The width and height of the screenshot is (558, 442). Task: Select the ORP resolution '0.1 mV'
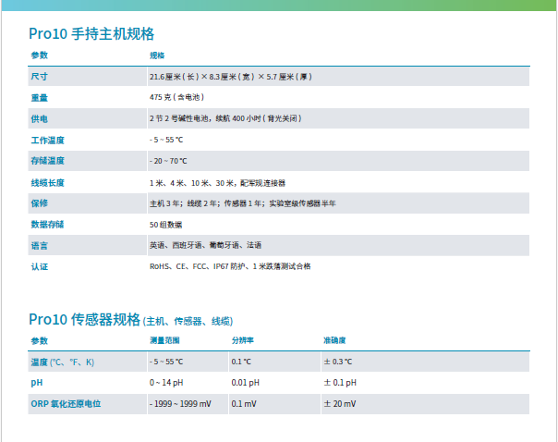click(x=244, y=404)
